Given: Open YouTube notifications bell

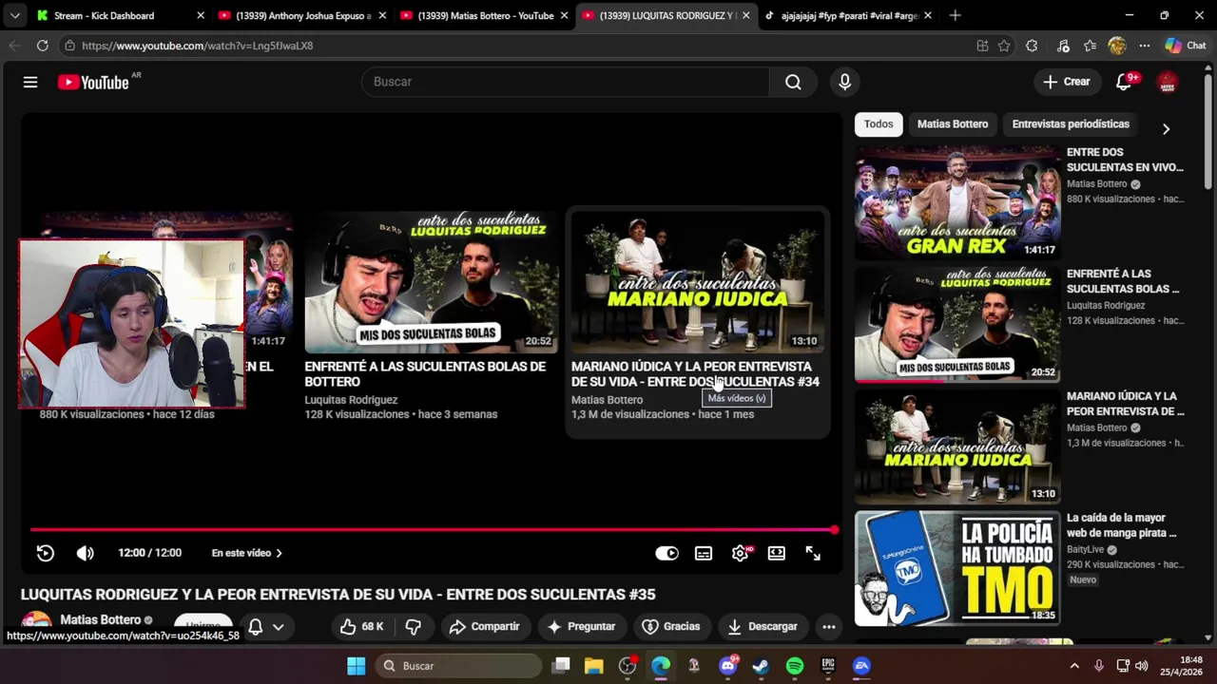Looking at the screenshot, I should [1124, 83].
